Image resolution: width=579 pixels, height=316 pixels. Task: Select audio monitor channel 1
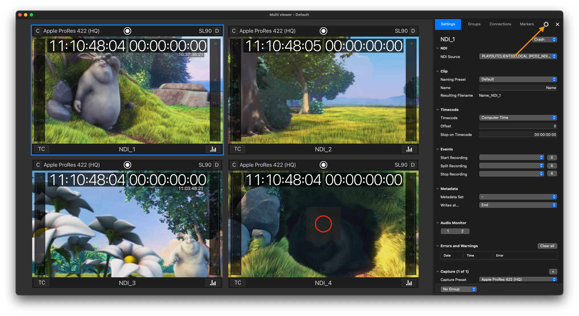pyautogui.click(x=448, y=231)
